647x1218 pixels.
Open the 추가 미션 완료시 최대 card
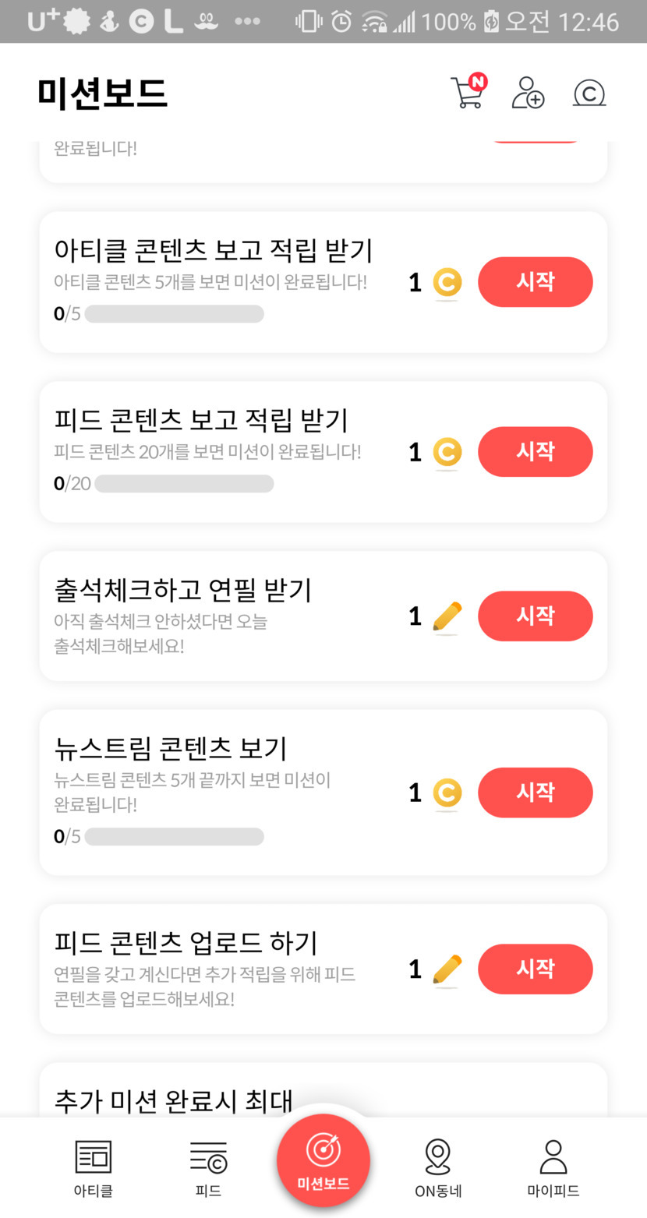pyautogui.click(x=323, y=1093)
